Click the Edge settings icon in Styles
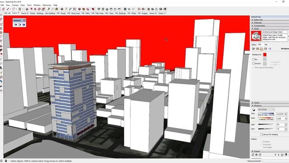 [x=253, y=49]
